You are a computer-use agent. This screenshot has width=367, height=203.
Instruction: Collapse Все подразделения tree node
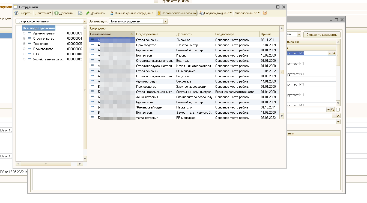click(19, 28)
